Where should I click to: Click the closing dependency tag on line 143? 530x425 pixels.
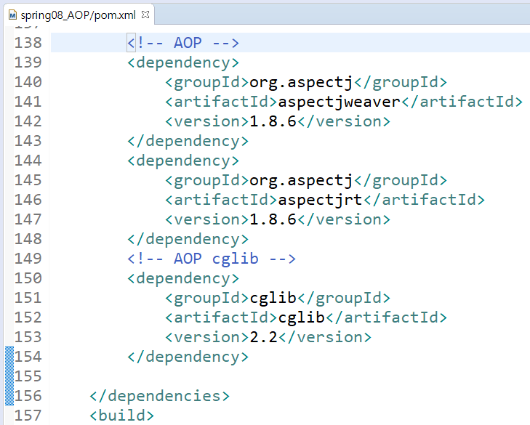(x=188, y=141)
